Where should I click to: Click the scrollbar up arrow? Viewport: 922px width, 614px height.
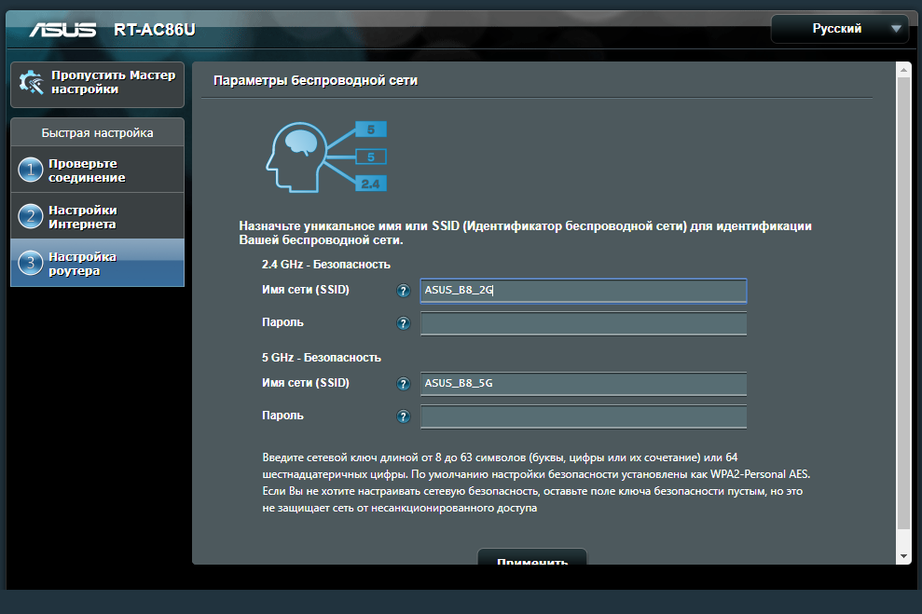click(x=903, y=70)
